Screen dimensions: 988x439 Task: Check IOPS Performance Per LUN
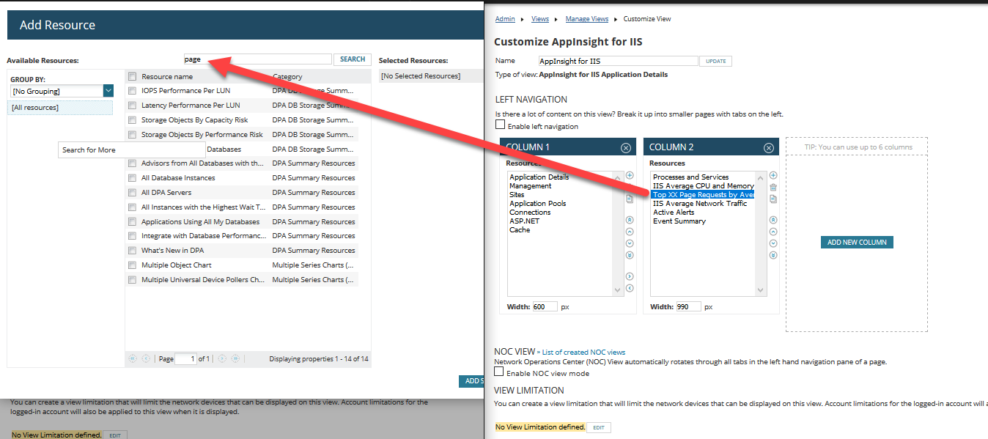tap(132, 91)
